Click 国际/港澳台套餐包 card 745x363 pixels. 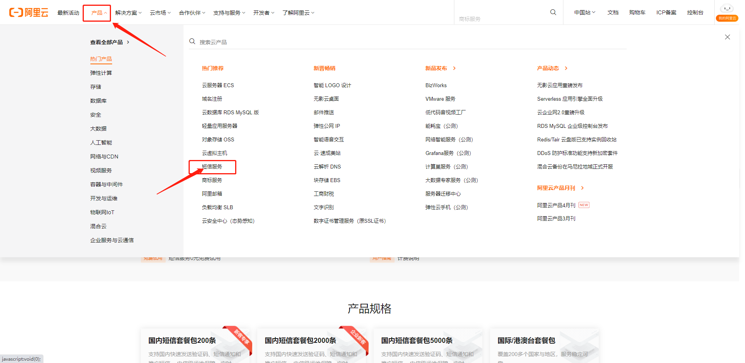click(x=544, y=346)
